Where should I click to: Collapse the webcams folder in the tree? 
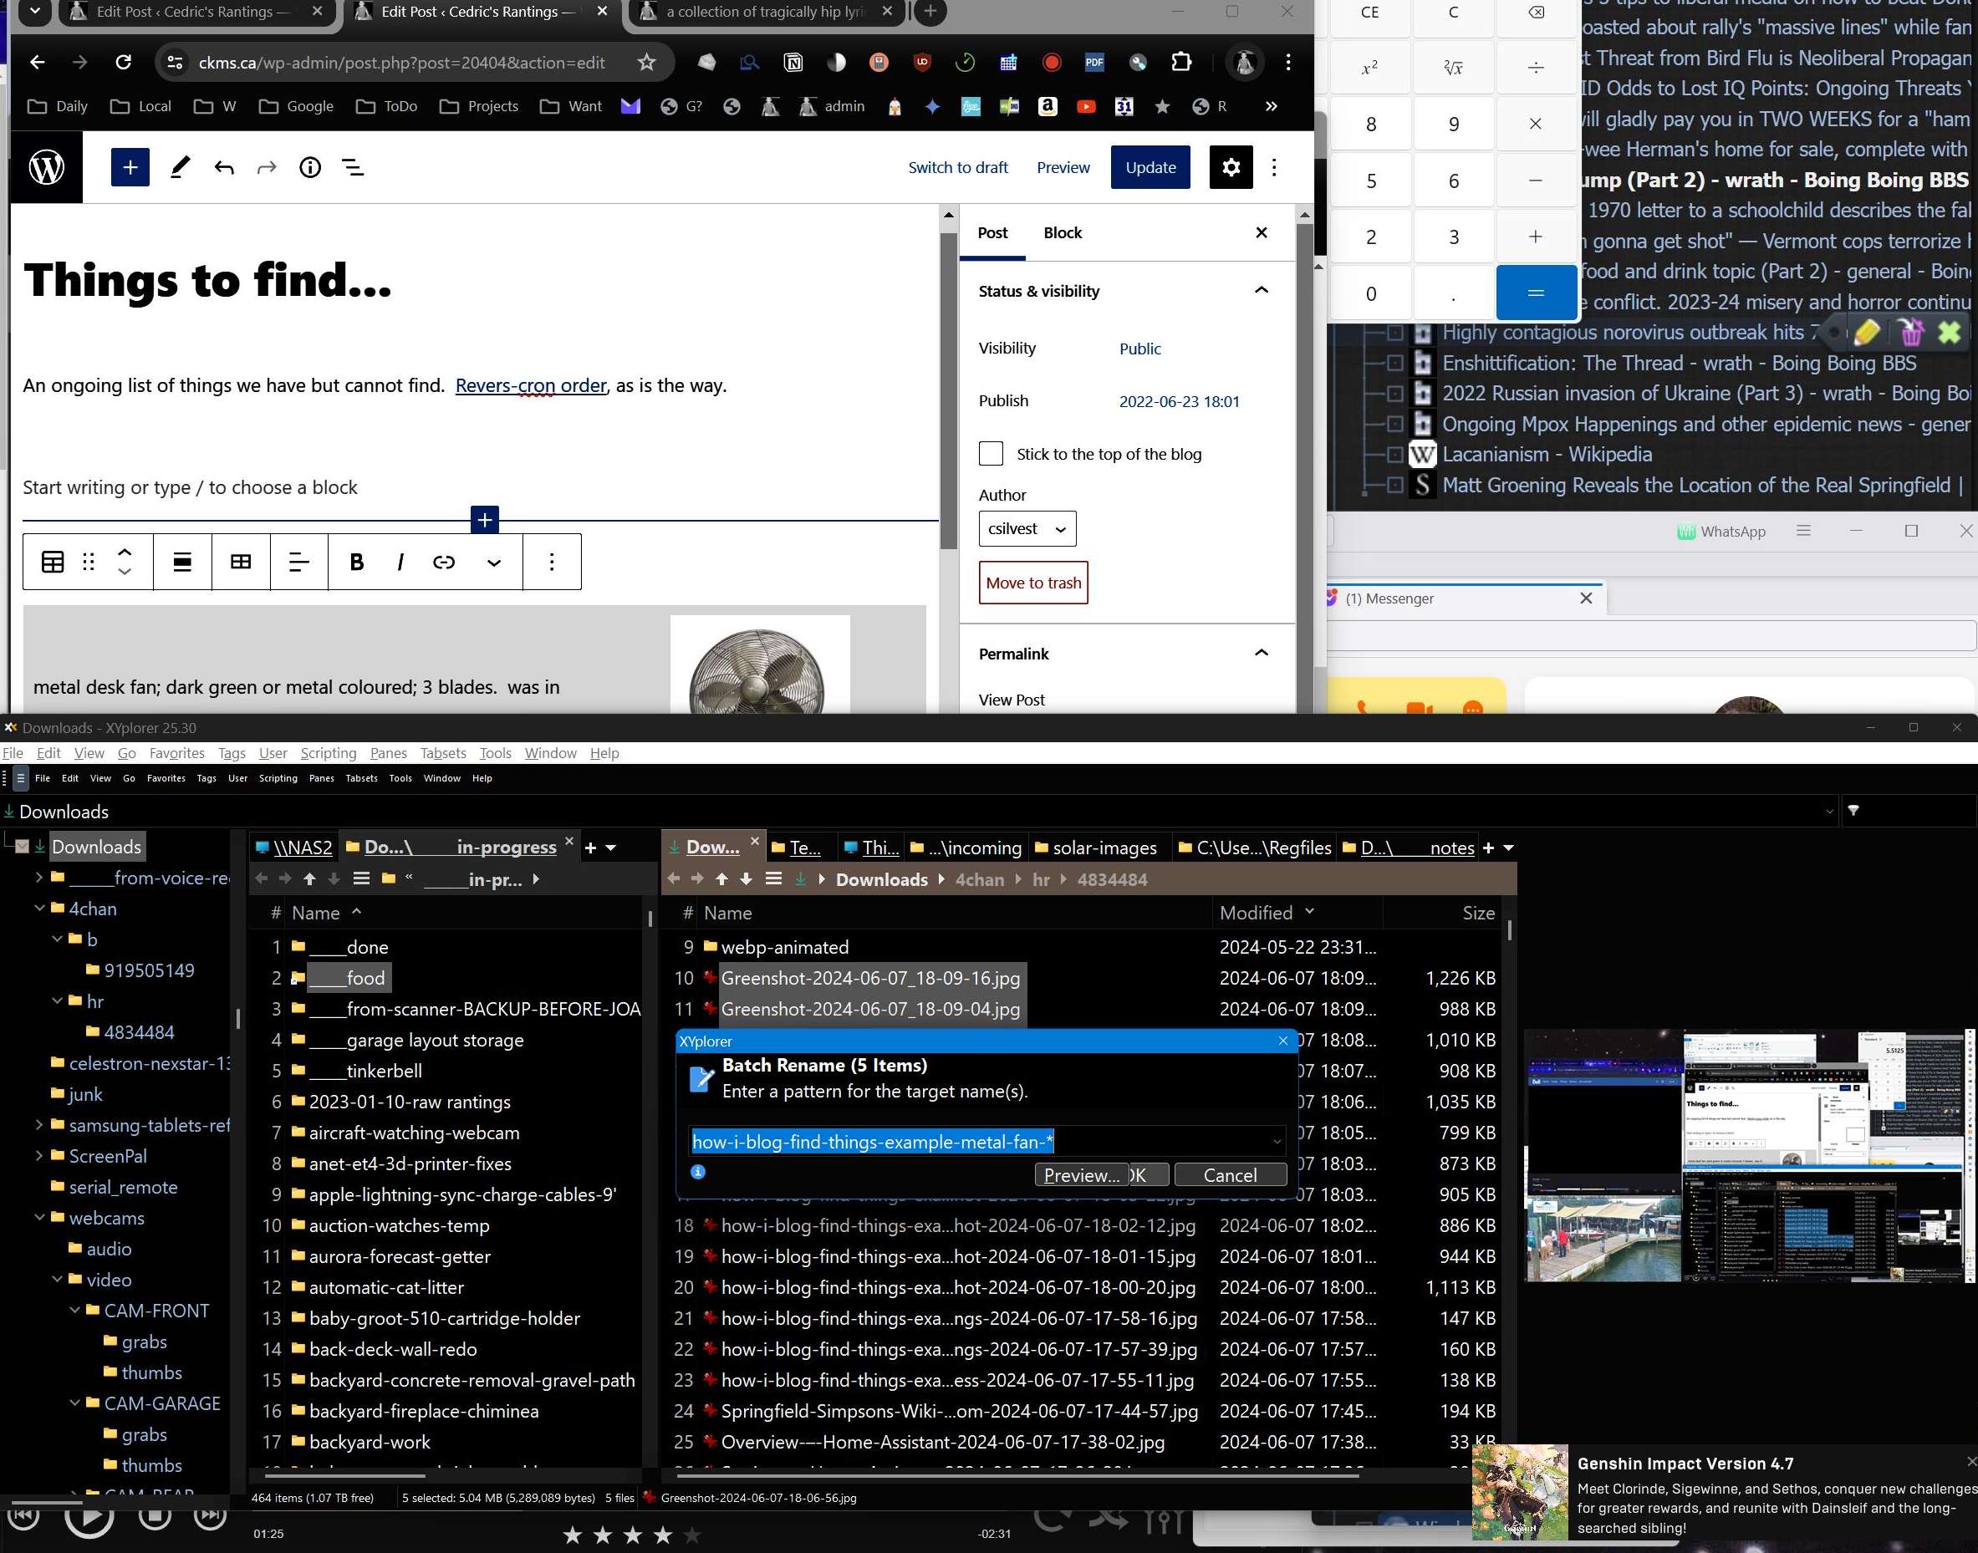click(x=39, y=1218)
